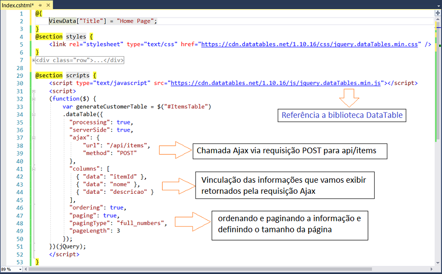Click the "processing" key on line 35
442x274 pixels.
[90, 122]
